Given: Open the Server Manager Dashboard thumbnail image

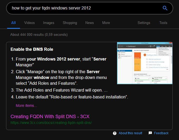Looking at the screenshot, I should click(145, 63).
